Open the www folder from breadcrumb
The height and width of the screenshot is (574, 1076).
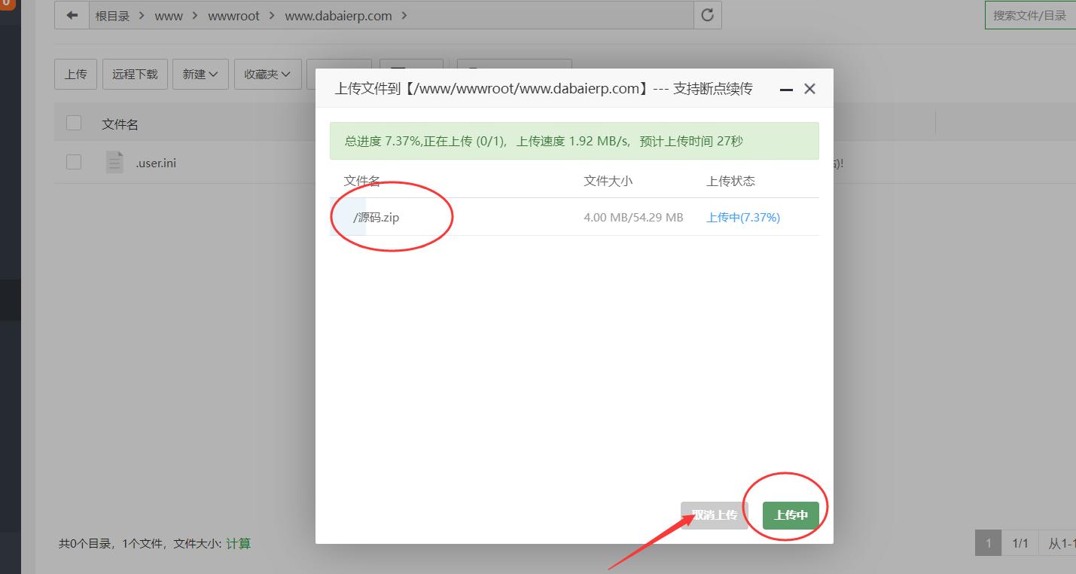168,15
